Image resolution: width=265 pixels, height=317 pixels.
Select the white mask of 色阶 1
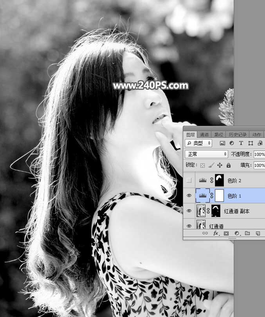coord(219,196)
